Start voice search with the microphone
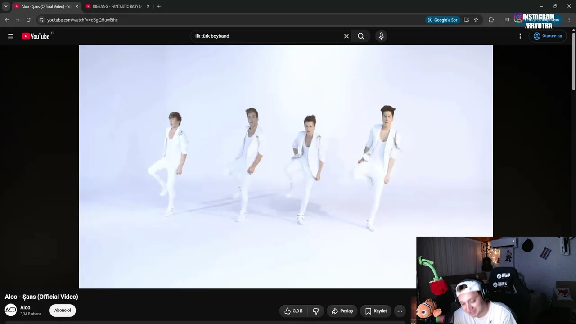576x324 pixels. [381, 36]
